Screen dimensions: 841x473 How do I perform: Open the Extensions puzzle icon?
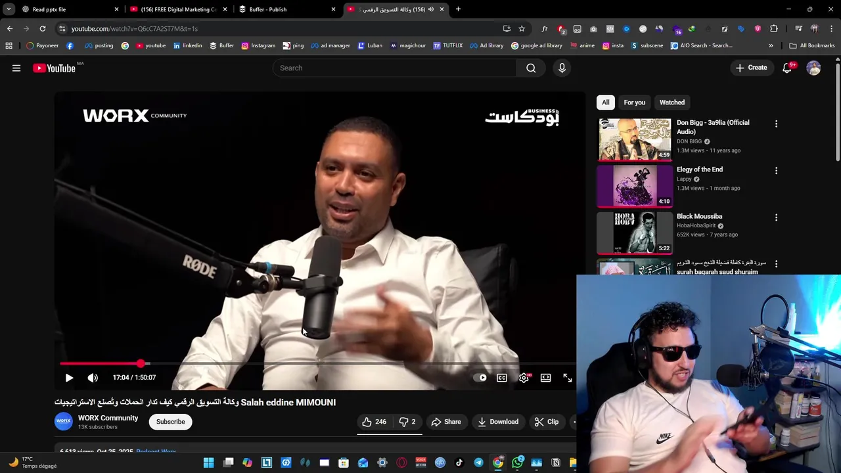click(774, 28)
